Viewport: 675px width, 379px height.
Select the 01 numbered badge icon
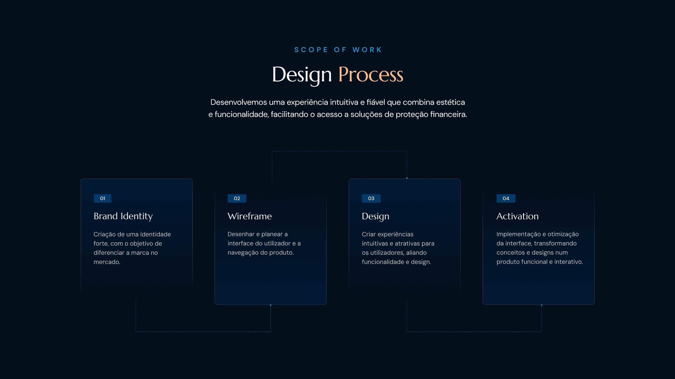point(103,198)
